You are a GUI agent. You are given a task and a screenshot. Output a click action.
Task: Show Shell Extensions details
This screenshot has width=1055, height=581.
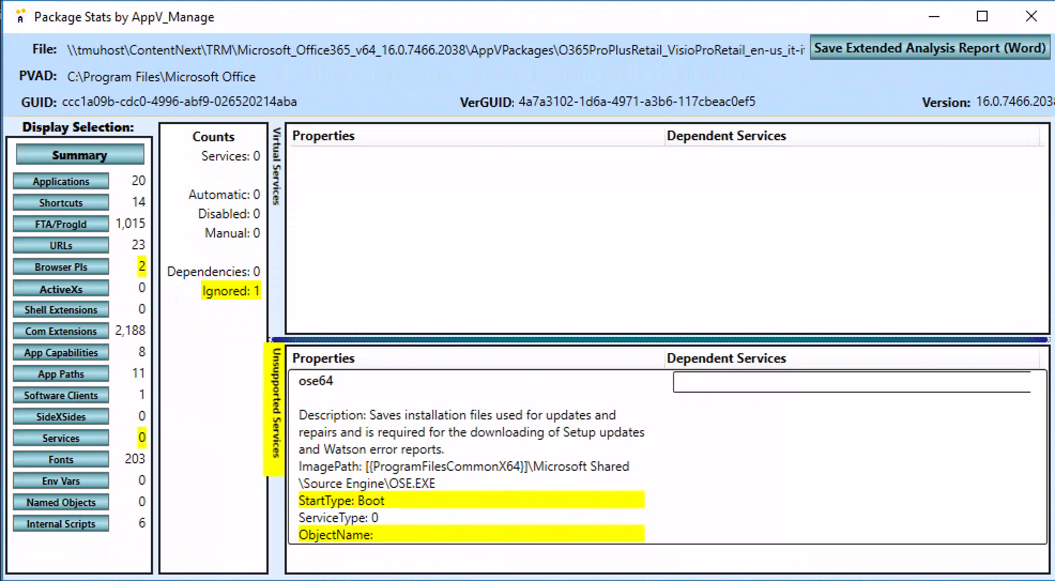click(x=61, y=310)
